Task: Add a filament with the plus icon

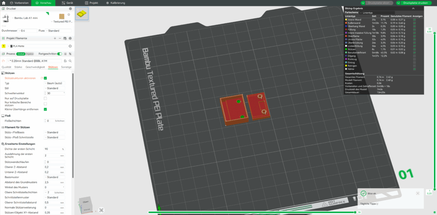Action: click(55, 38)
